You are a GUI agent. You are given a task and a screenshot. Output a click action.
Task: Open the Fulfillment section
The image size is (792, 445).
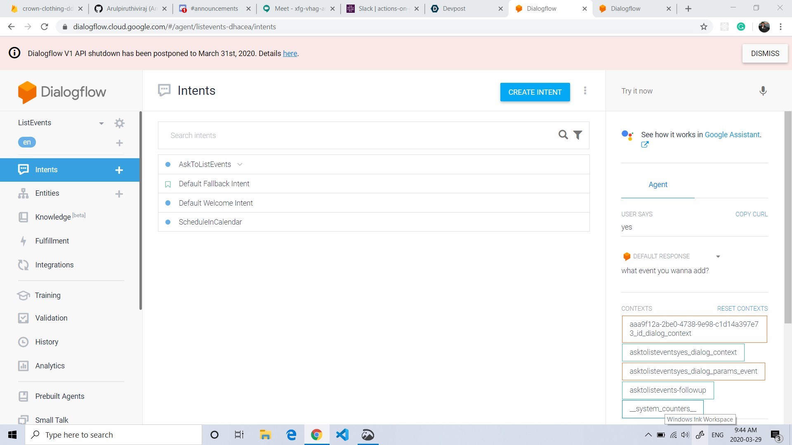pos(52,241)
